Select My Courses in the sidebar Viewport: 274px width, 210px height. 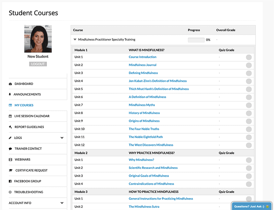[24, 105]
